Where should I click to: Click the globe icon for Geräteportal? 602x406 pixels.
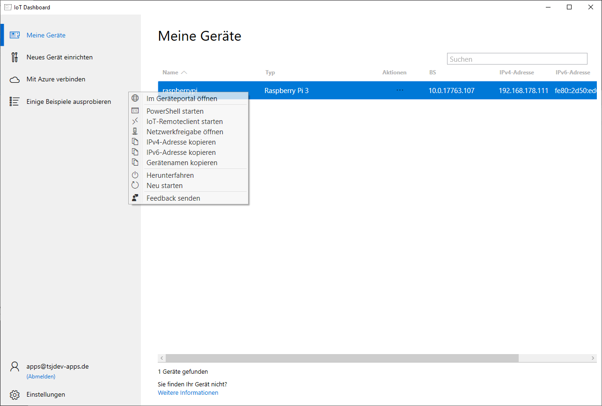pos(135,98)
